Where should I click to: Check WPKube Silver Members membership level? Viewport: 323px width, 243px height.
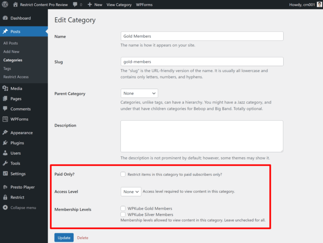pyautogui.click(x=123, y=214)
